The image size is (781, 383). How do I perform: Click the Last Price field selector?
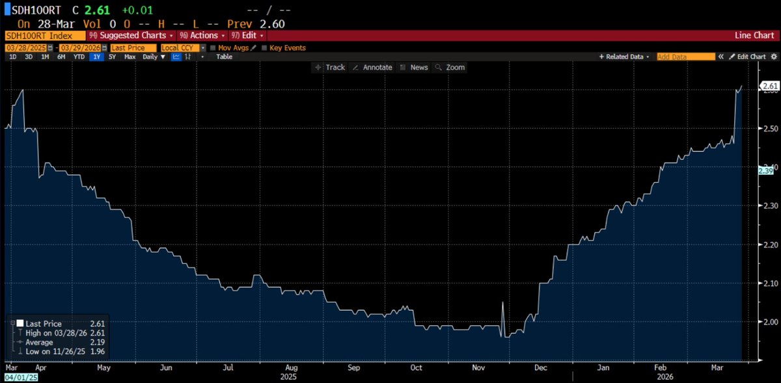133,47
